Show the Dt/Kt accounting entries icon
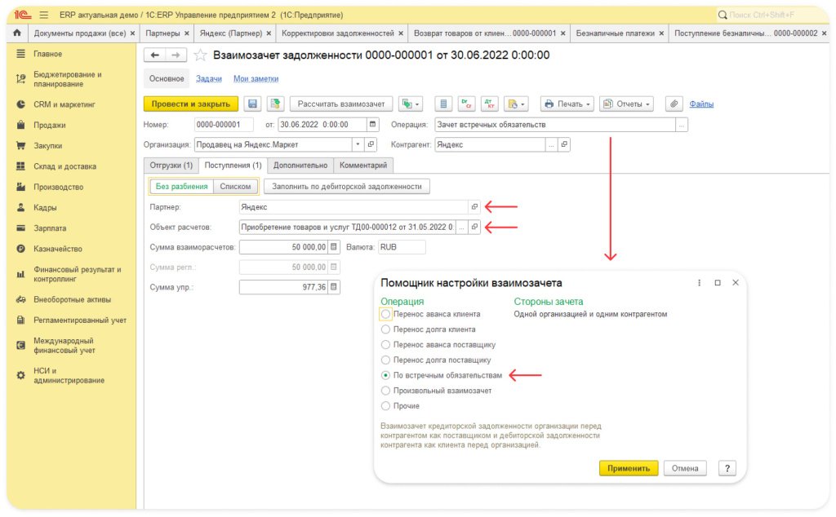 490,104
